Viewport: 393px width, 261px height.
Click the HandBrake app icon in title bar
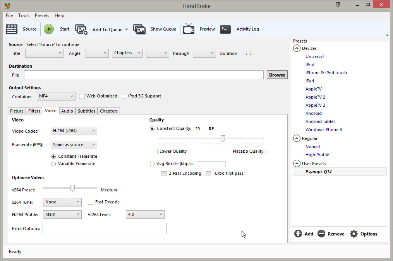pyautogui.click(x=7, y=5)
